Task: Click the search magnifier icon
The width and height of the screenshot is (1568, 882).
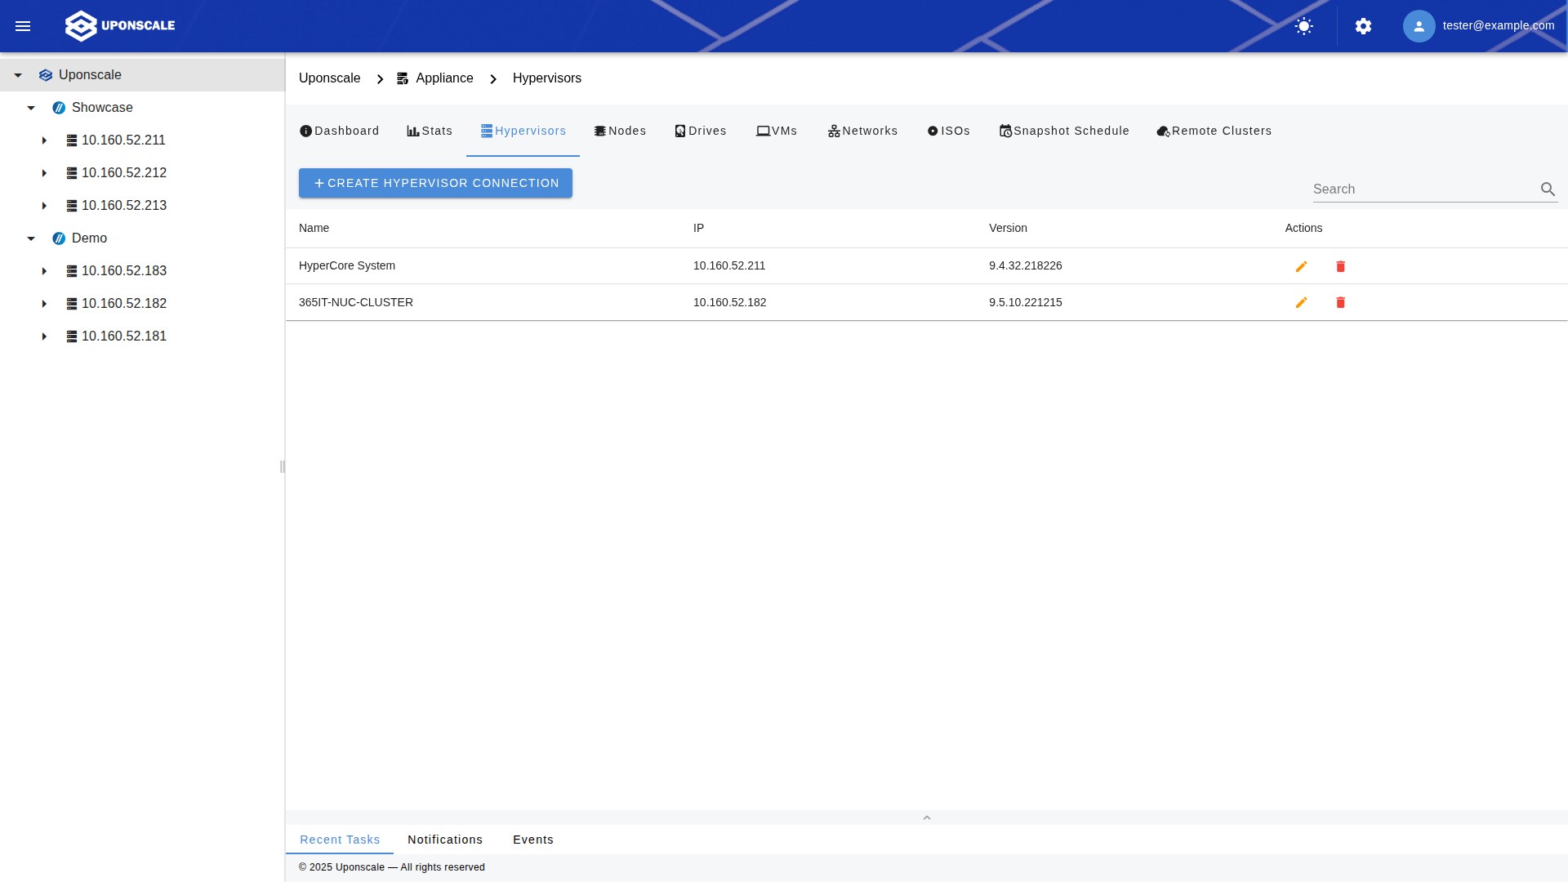Action: pyautogui.click(x=1548, y=189)
